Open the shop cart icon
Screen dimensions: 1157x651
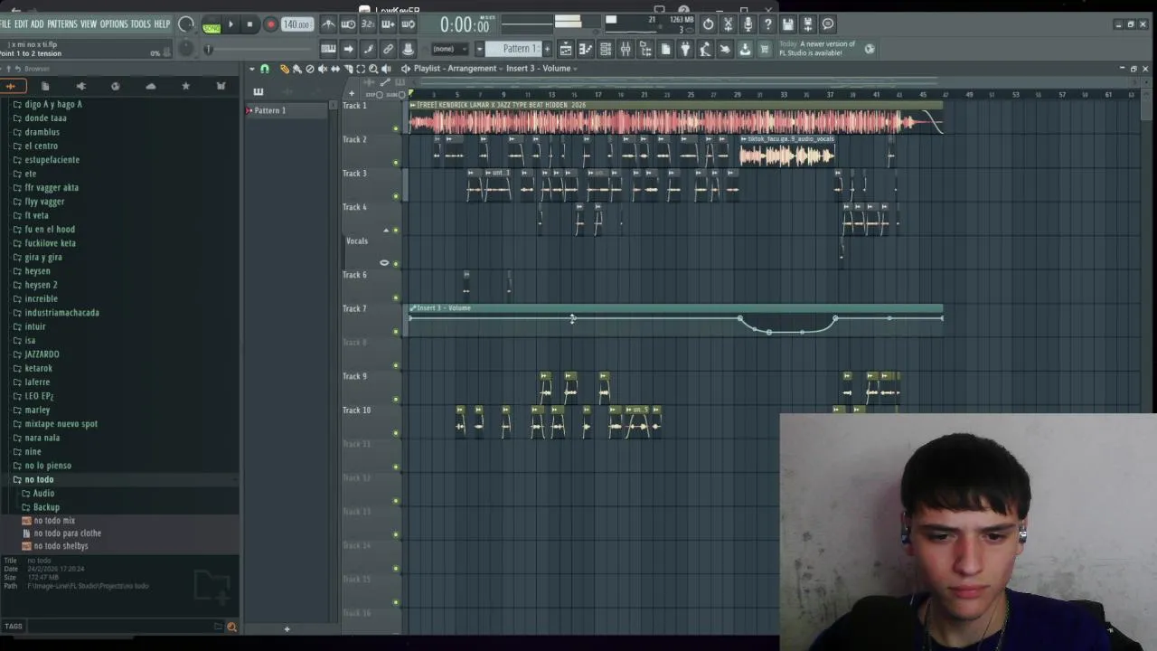pos(765,49)
